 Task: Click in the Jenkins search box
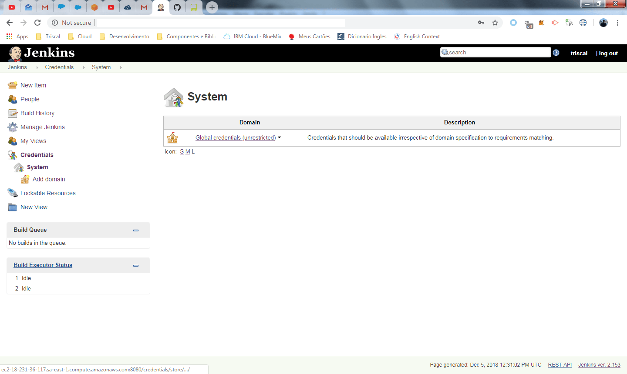496,52
